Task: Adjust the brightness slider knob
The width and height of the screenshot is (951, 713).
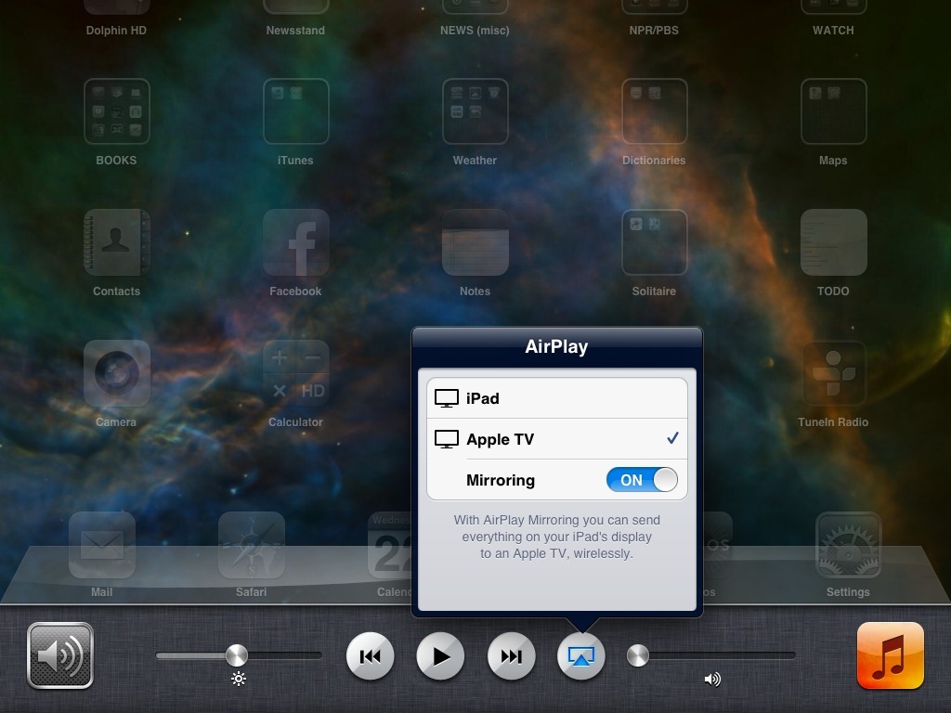Action: tap(237, 655)
